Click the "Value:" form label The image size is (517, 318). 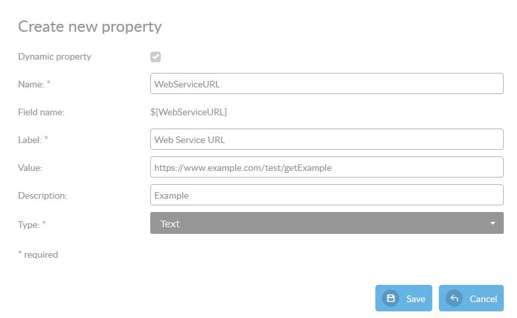[30, 168]
